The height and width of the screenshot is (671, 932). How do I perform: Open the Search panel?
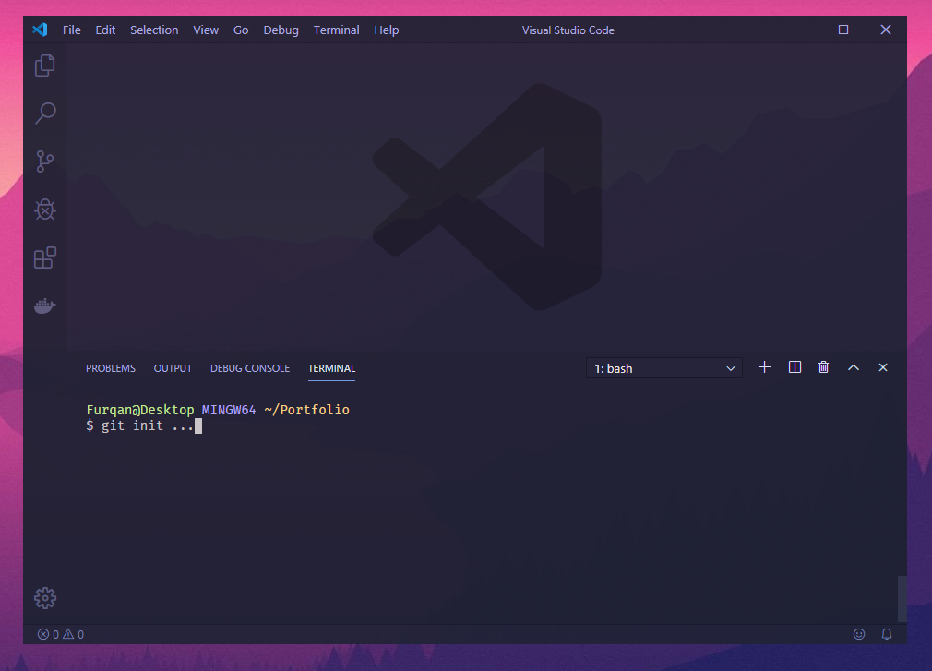click(x=44, y=113)
